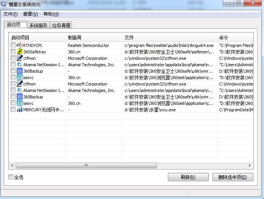Click the second 360Backup blue icon
This screenshot has height=199, width=264.
(x=20, y=96)
